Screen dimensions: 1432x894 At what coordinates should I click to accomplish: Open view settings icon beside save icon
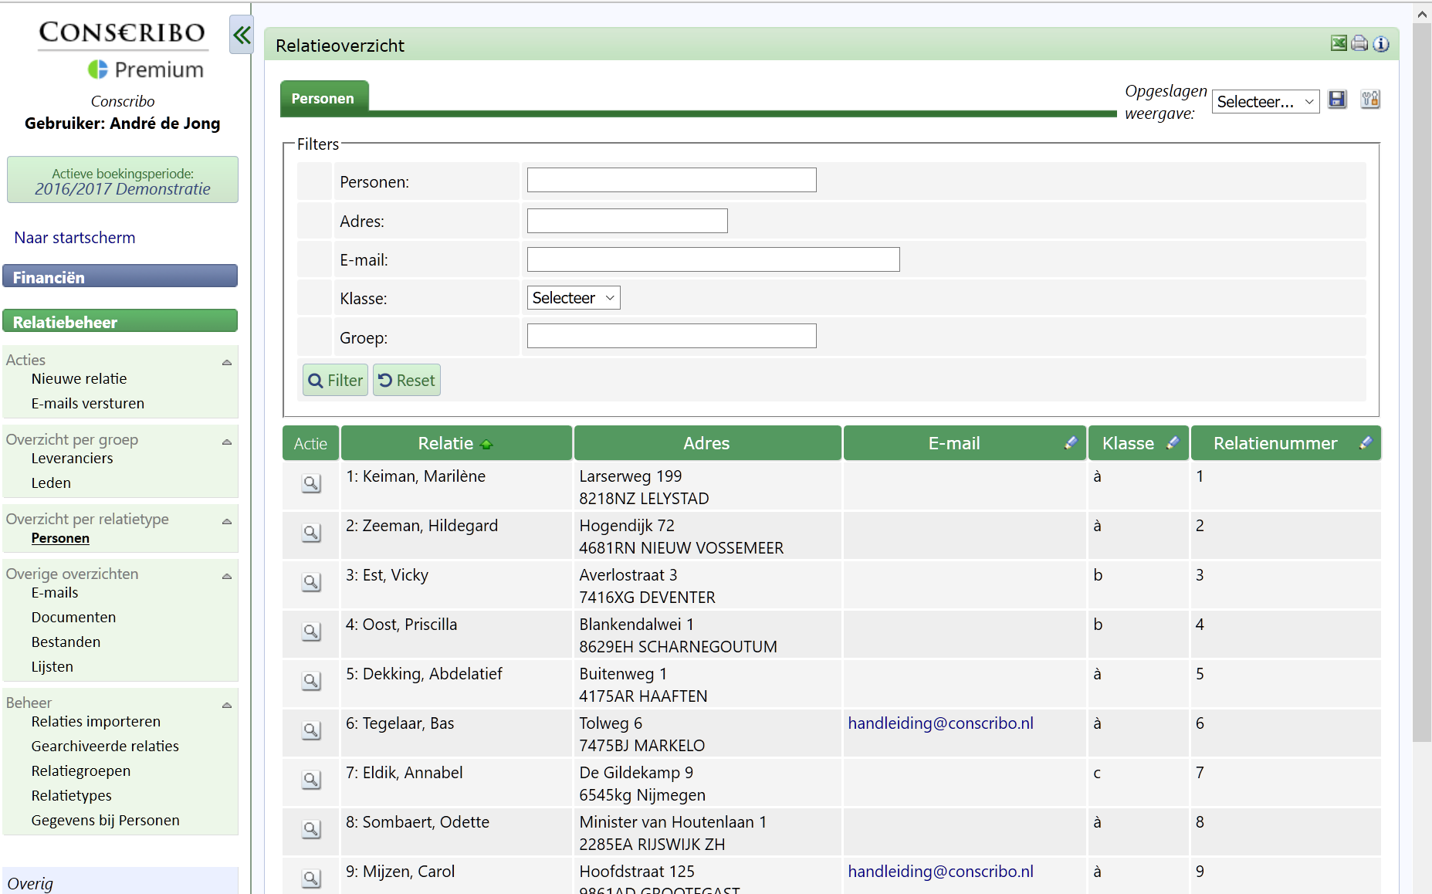click(1370, 100)
